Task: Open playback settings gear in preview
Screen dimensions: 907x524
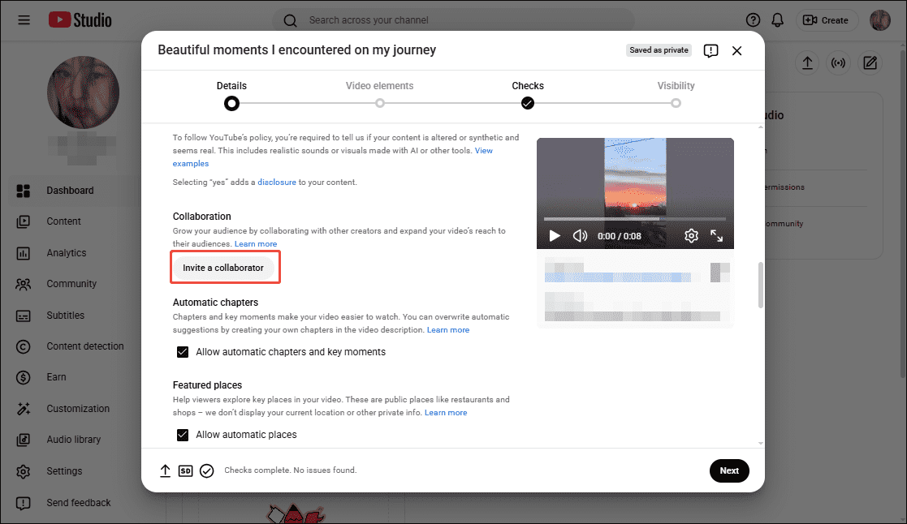Action: coord(691,235)
